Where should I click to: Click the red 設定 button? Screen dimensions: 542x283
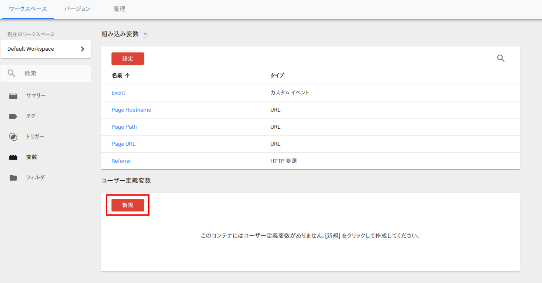(127, 58)
